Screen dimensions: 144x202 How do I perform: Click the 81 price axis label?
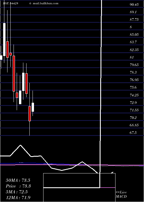pyautogui.click(x=132, y=57)
